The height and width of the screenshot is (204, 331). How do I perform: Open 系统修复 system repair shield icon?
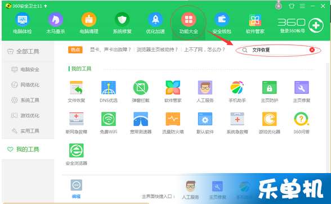(122, 20)
